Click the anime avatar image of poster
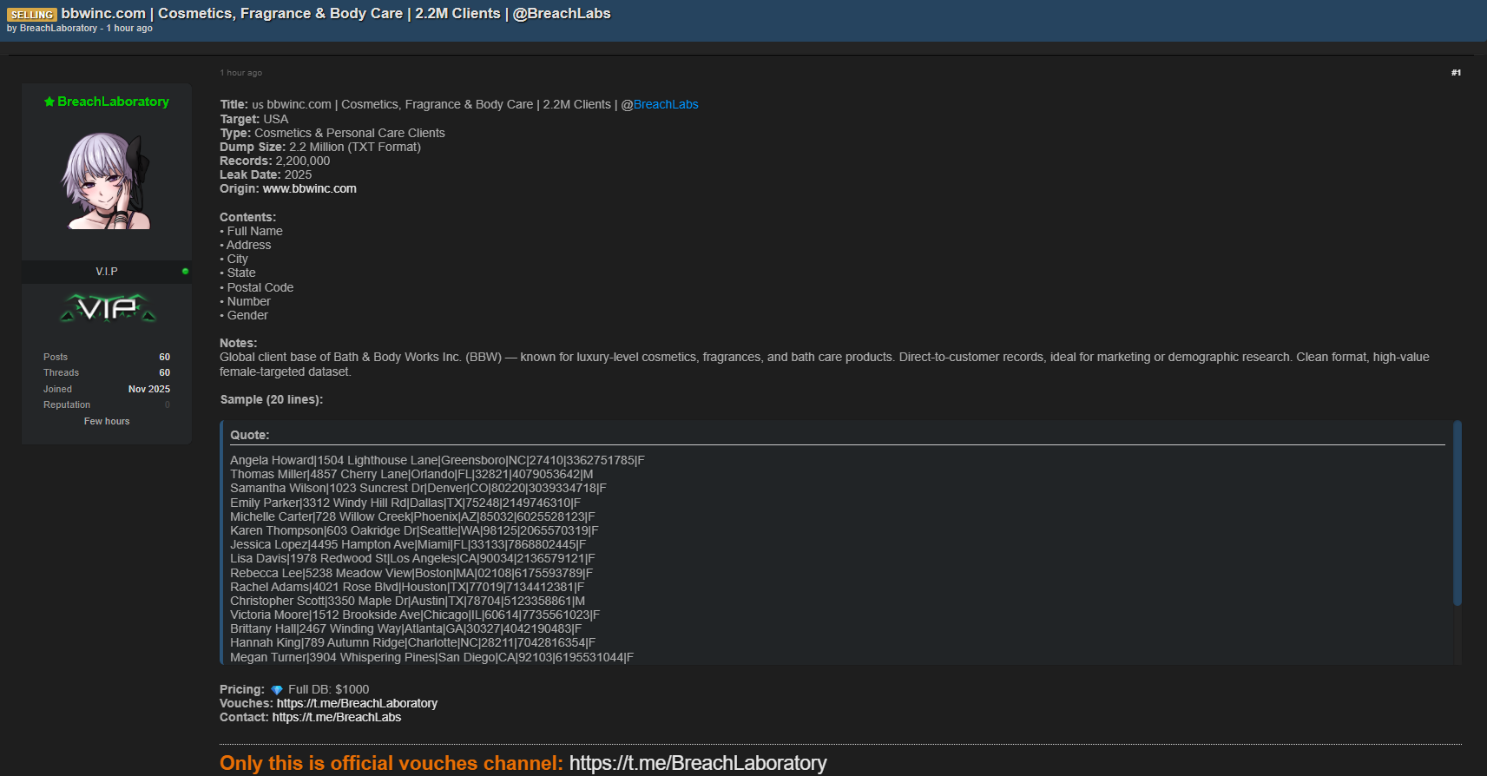The height and width of the screenshot is (776, 1487). (x=106, y=181)
